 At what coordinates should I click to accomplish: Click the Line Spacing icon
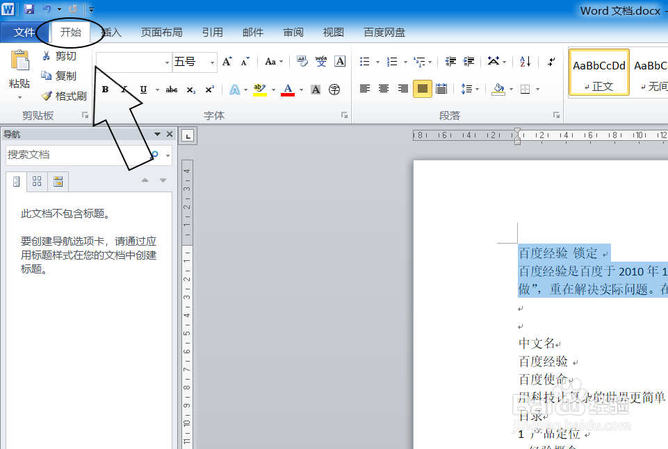coord(467,88)
